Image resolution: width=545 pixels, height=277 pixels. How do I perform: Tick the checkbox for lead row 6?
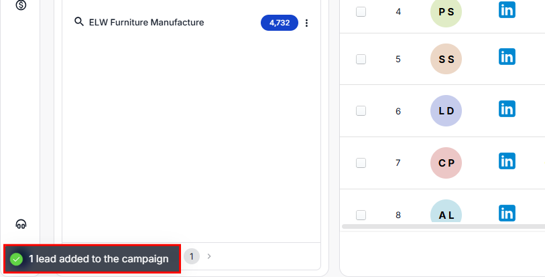(x=361, y=110)
